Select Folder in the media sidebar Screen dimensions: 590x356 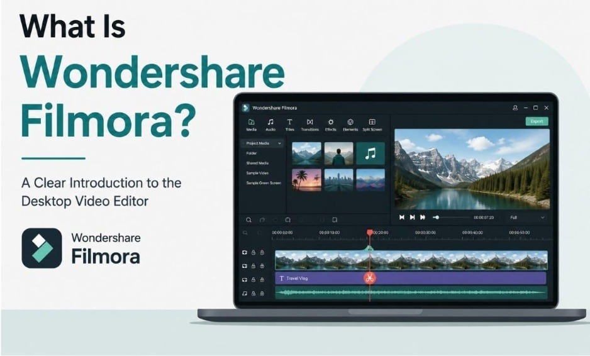click(252, 153)
